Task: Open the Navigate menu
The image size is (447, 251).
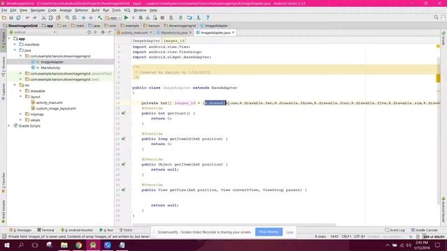Action: pos(38,10)
